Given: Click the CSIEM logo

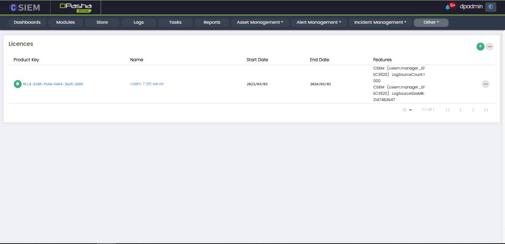Looking at the screenshot, I should [x=24, y=7].
